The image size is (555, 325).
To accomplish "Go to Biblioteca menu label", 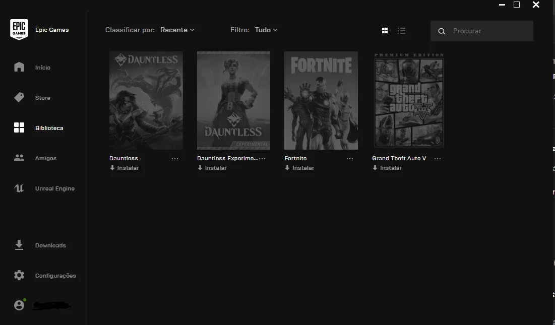I will pyautogui.click(x=49, y=128).
